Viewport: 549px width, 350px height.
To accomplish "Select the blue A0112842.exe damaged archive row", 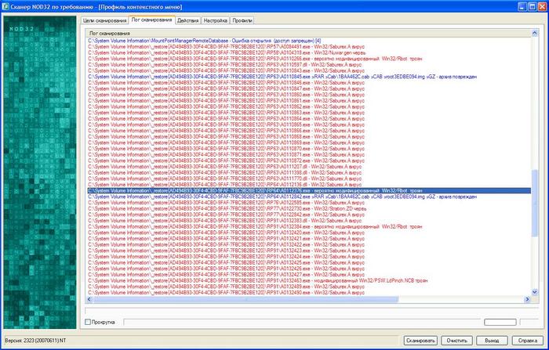I will click(x=309, y=197).
